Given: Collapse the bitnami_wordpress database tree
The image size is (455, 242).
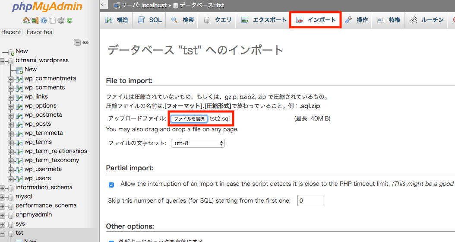Looking at the screenshot, I should (x=3, y=61).
